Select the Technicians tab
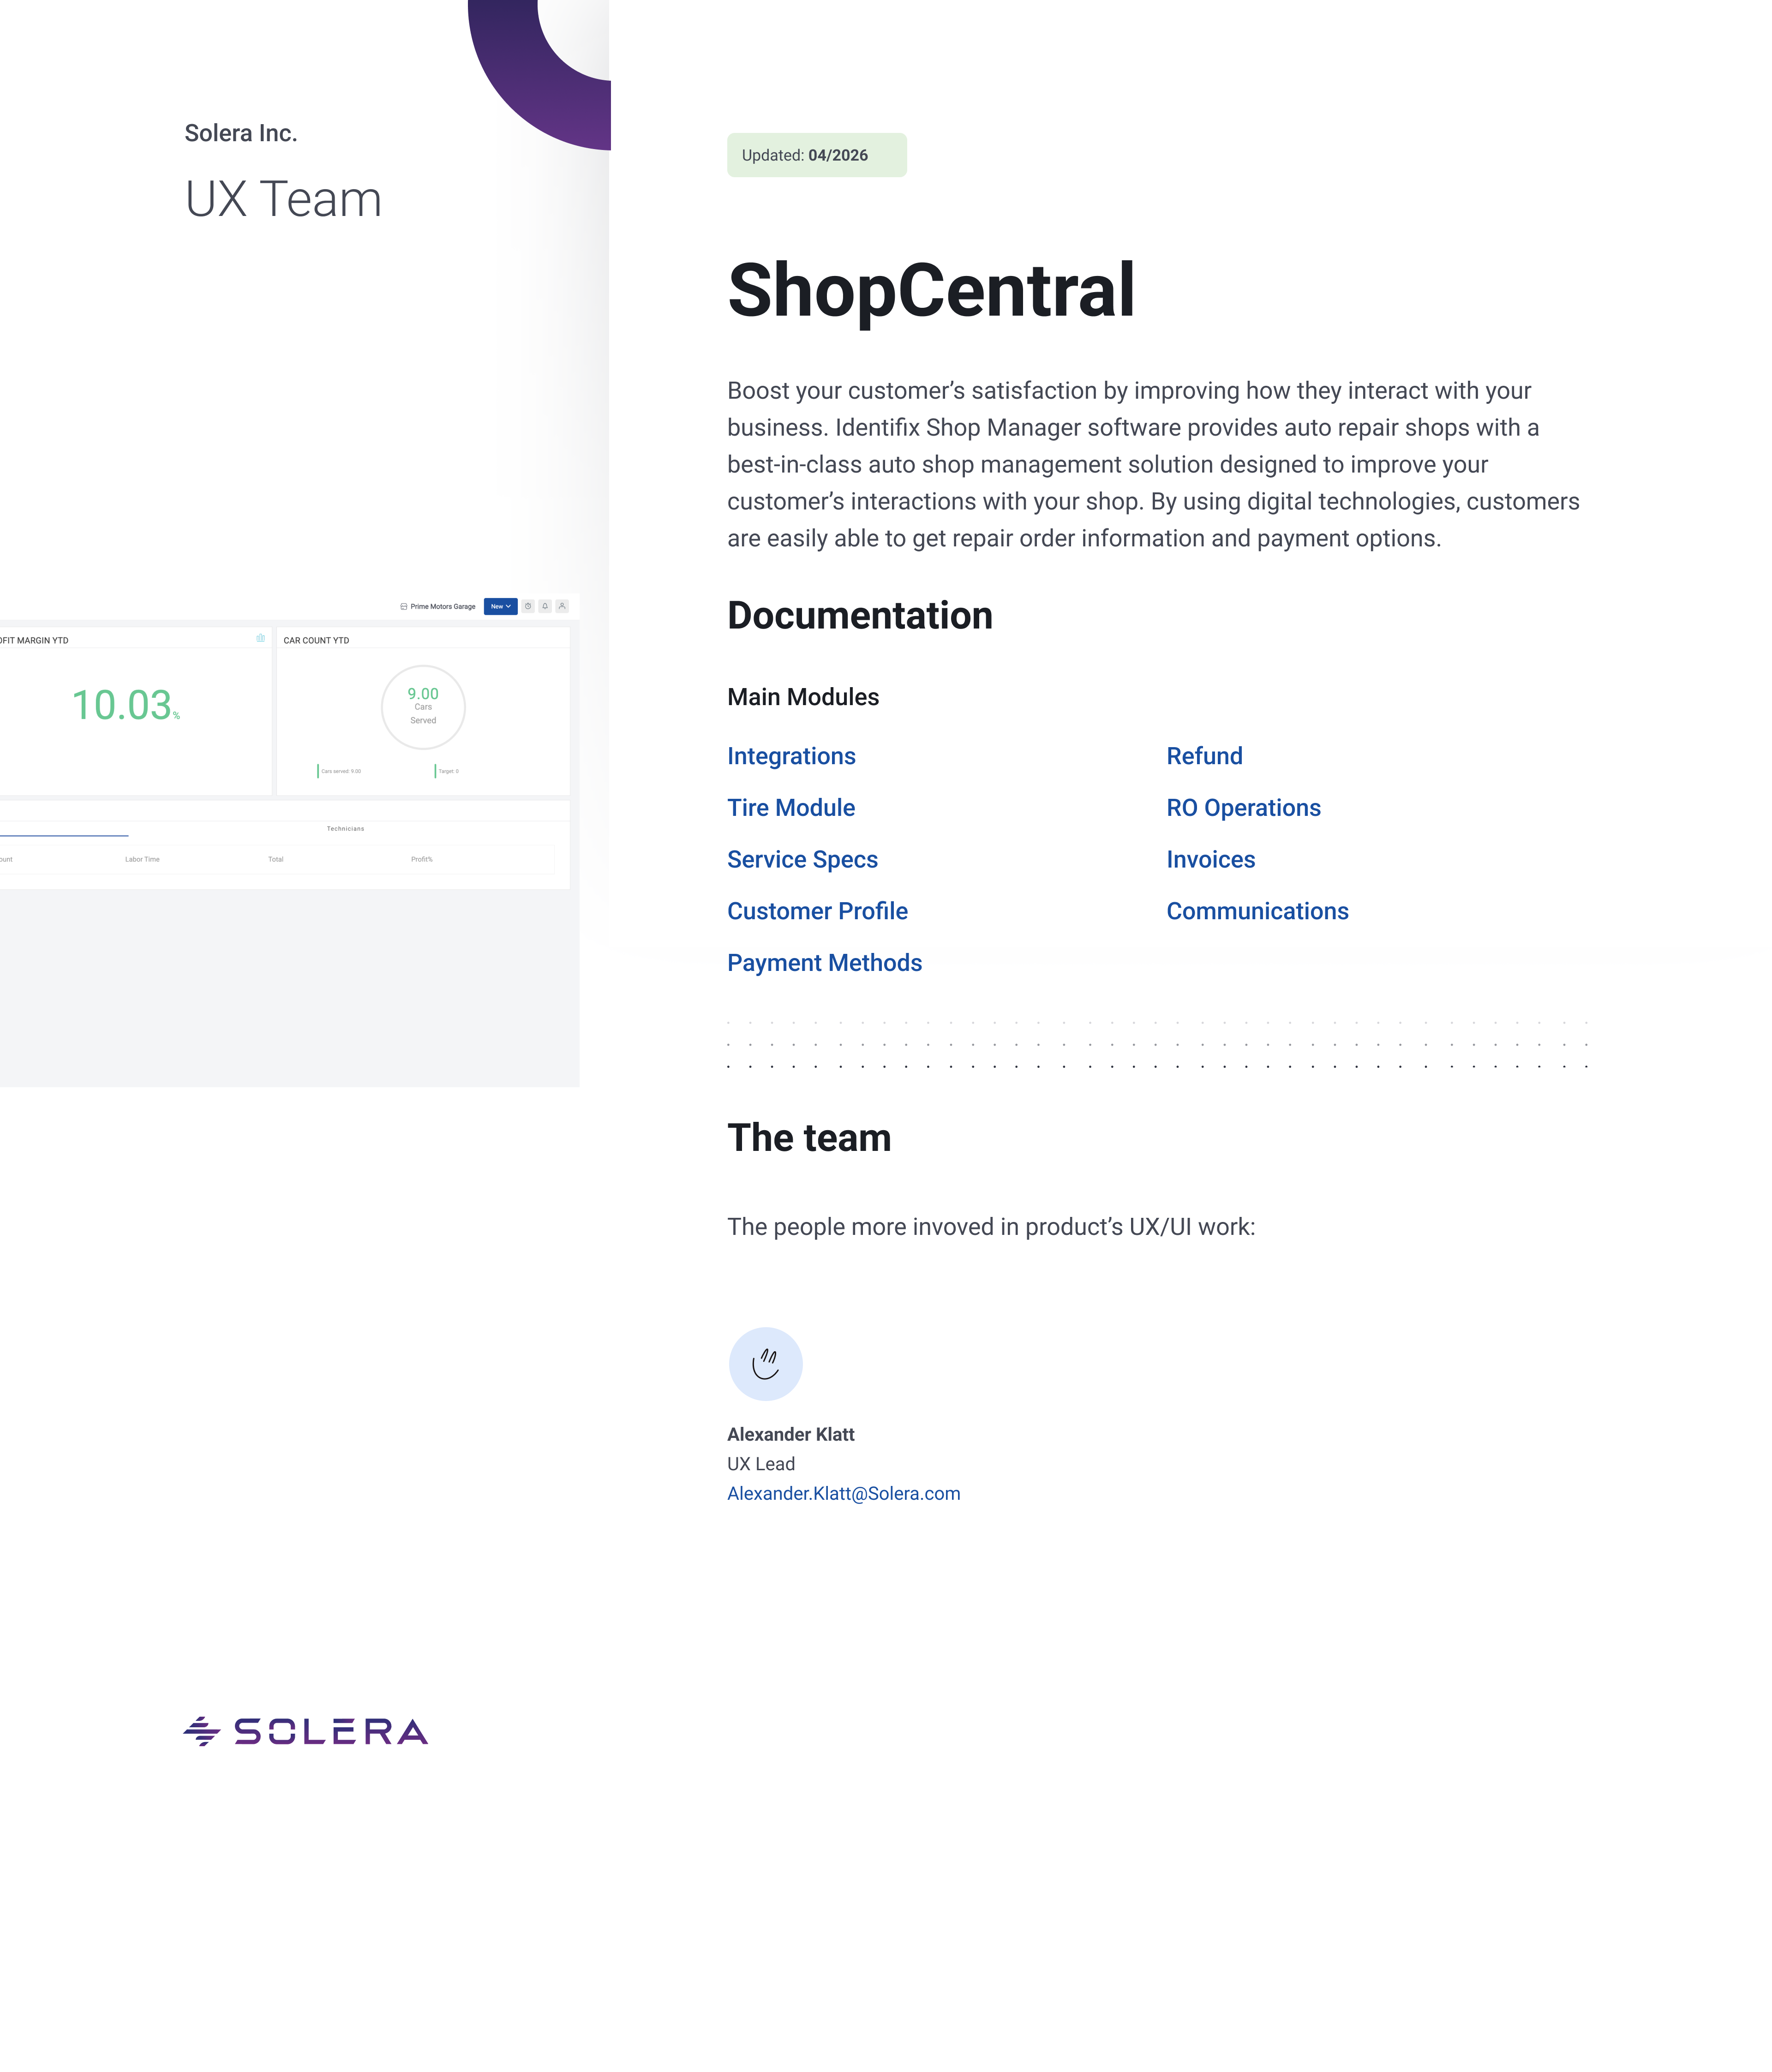Viewport: 1772px width, 2072px height. pos(345,829)
